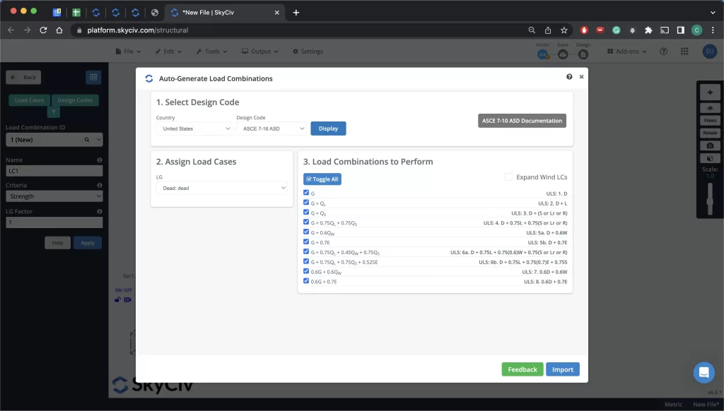Screen dimensions: 724x411
Task: Click info icon next to Name field
Action: pos(99,160)
